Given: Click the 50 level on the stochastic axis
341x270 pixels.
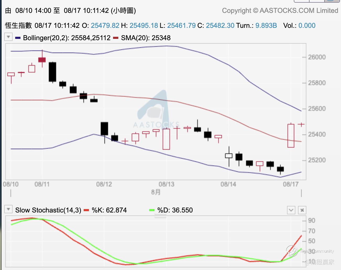Looking at the screenshot, I should click(312, 241).
